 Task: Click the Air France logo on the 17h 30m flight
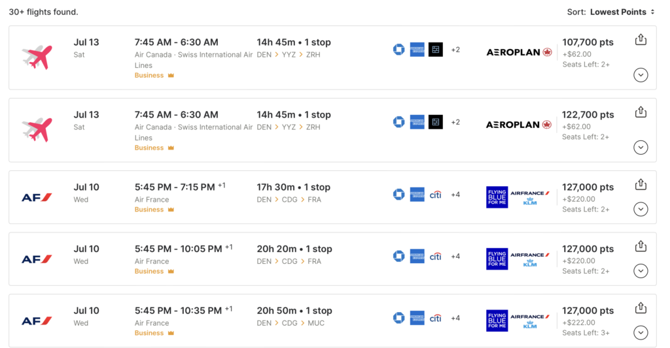[x=37, y=197]
